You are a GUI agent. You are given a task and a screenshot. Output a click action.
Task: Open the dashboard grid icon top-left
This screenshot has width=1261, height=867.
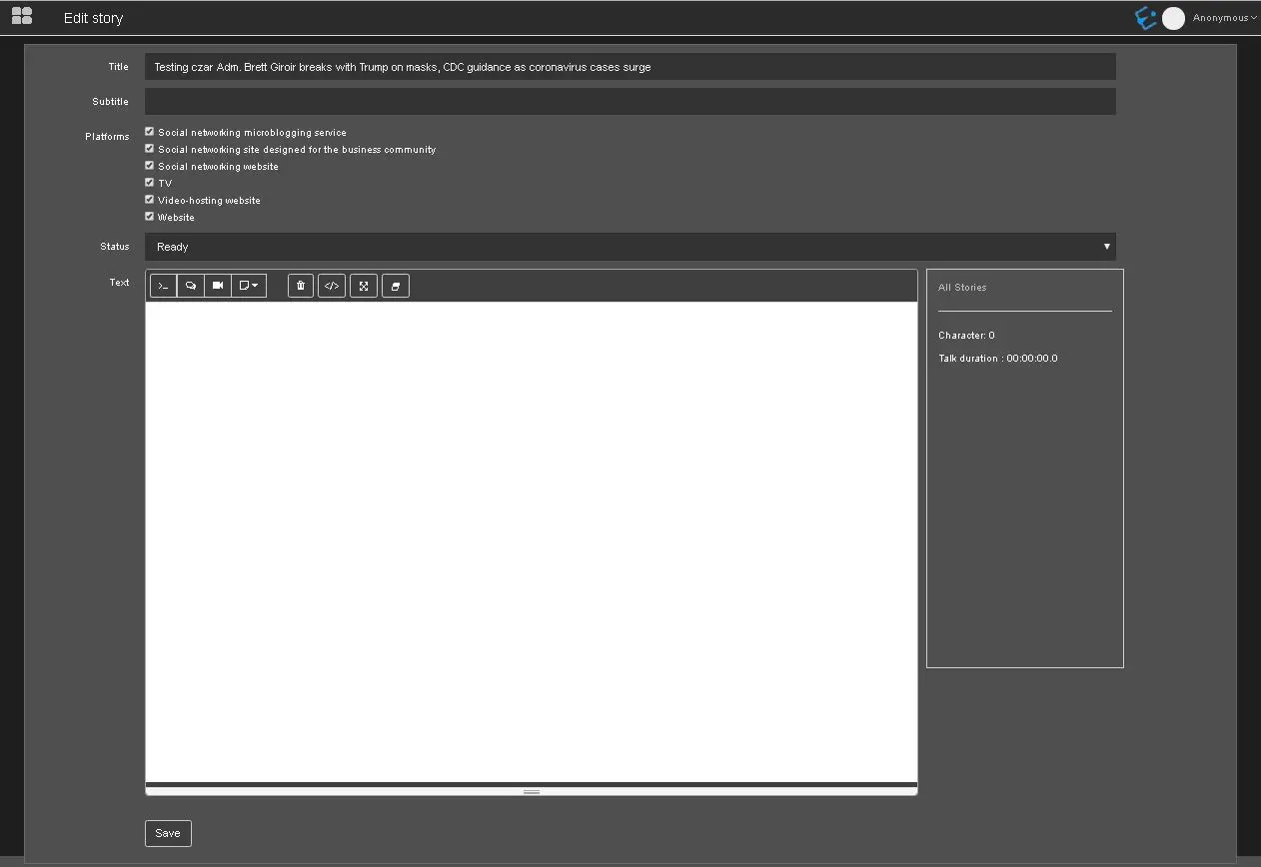22,16
